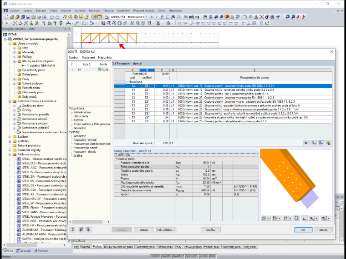Viewport: 346px width, 259px height.
Task: Click the show all zoom icon under 3D preview
Action: coord(324,218)
